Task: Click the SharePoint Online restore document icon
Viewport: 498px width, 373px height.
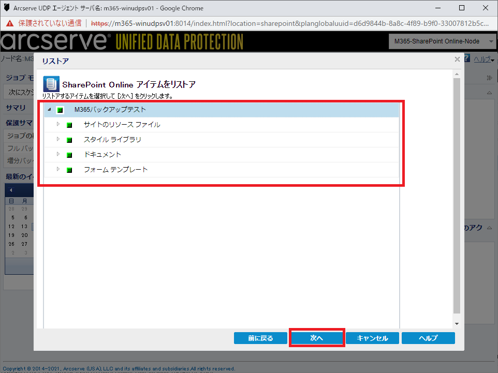Action: pos(51,84)
